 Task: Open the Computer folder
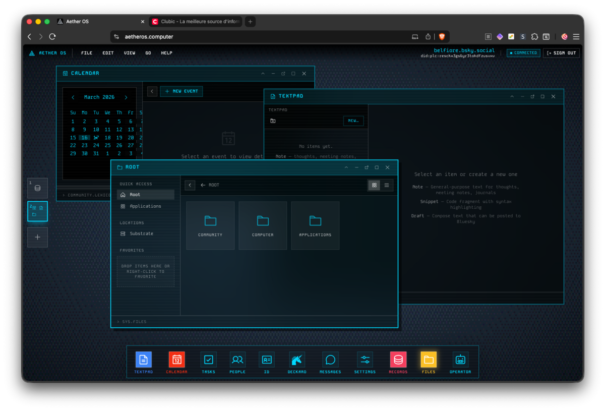tap(263, 225)
